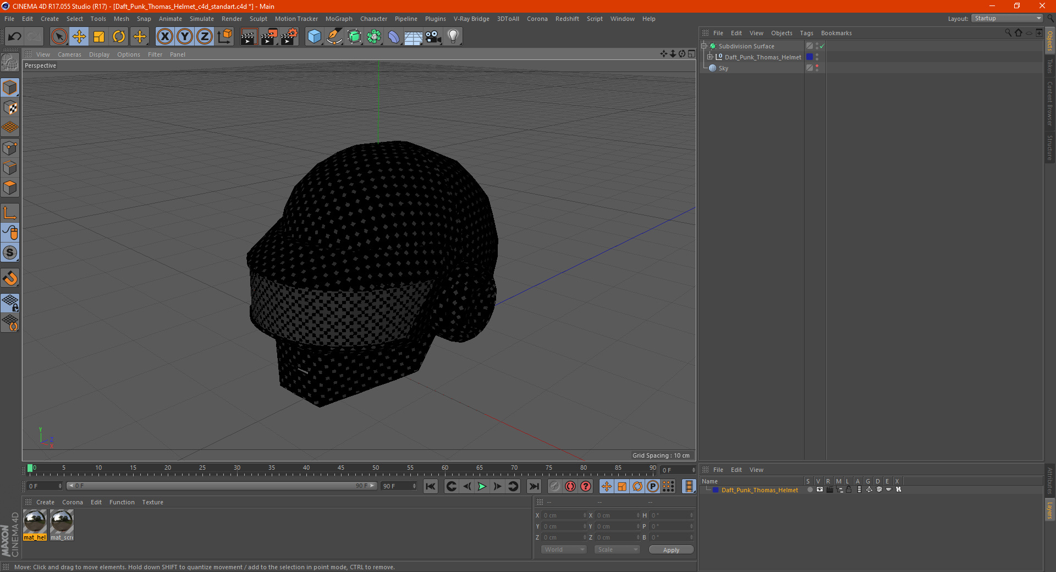Screen dimensions: 1056x572
Task: Expand the Daft_Punk_Thomas_Helmet object
Action: tap(710, 57)
